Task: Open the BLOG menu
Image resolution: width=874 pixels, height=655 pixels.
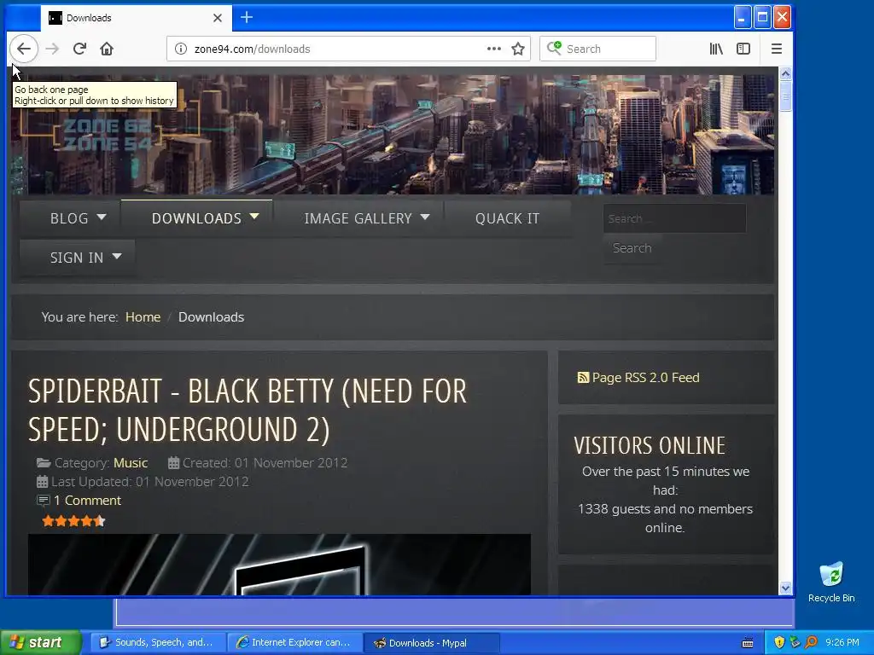Action: click(70, 218)
